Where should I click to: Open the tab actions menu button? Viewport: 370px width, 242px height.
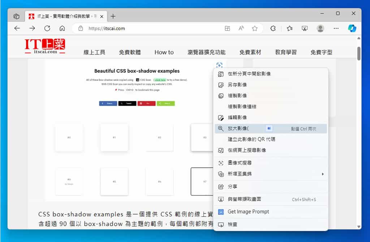pyautogui.click(x=16, y=16)
